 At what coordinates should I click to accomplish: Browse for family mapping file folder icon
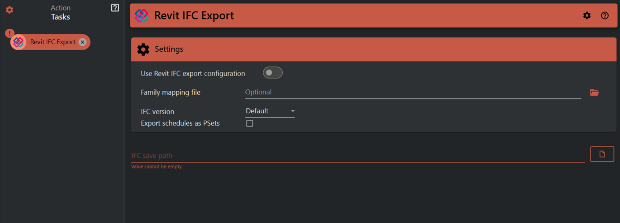tap(594, 92)
